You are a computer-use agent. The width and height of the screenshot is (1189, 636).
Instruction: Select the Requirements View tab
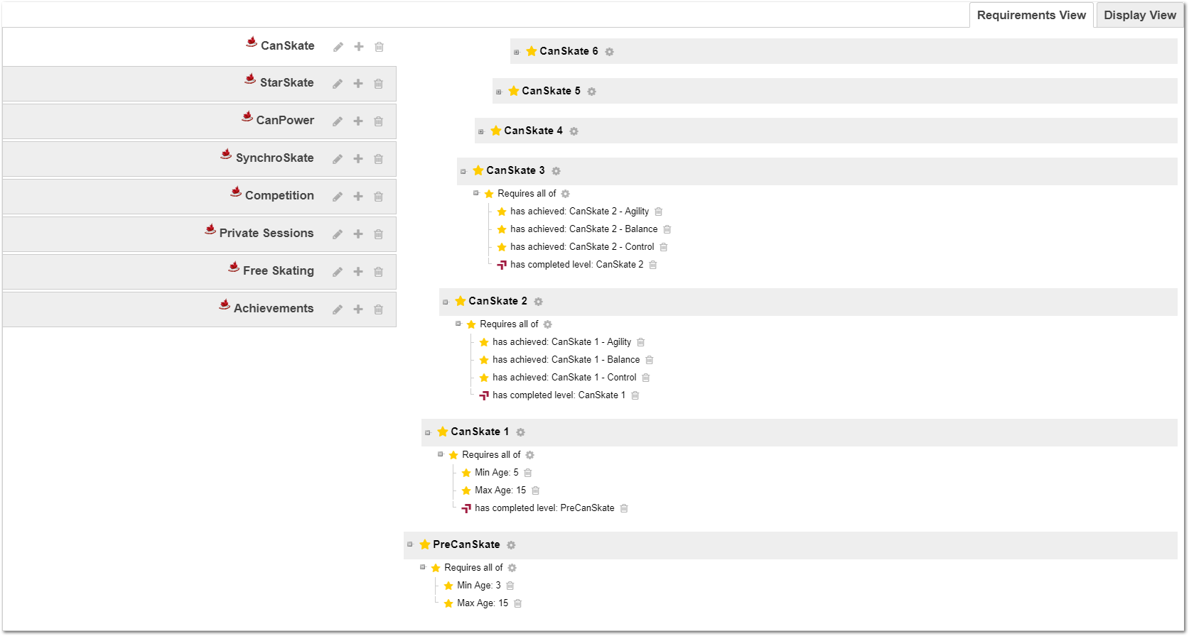pyautogui.click(x=1031, y=15)
